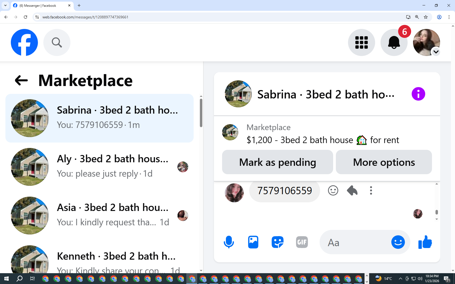This screenshot has width=455, height=284.
Task: Go back using the Marketplace back arrow
Action: 21,80
